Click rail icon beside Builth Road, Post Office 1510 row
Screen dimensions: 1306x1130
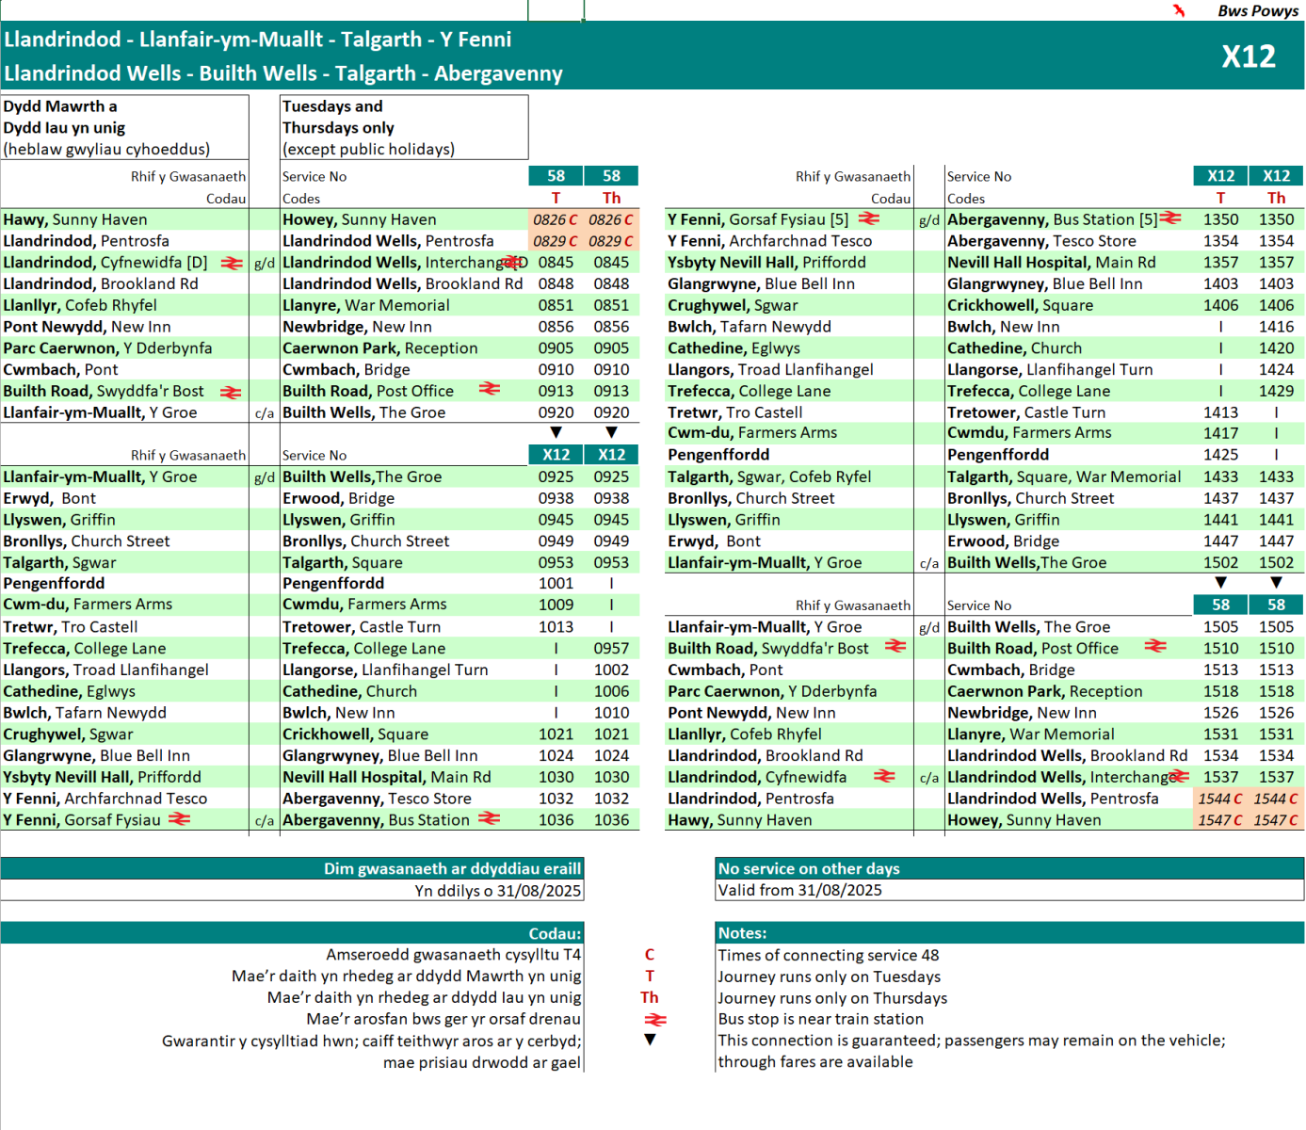(x=1155, y=646)
